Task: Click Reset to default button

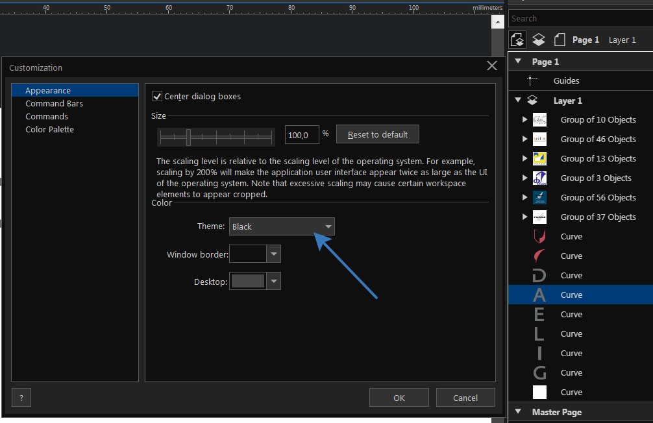Action: click(x=378, y=134)
